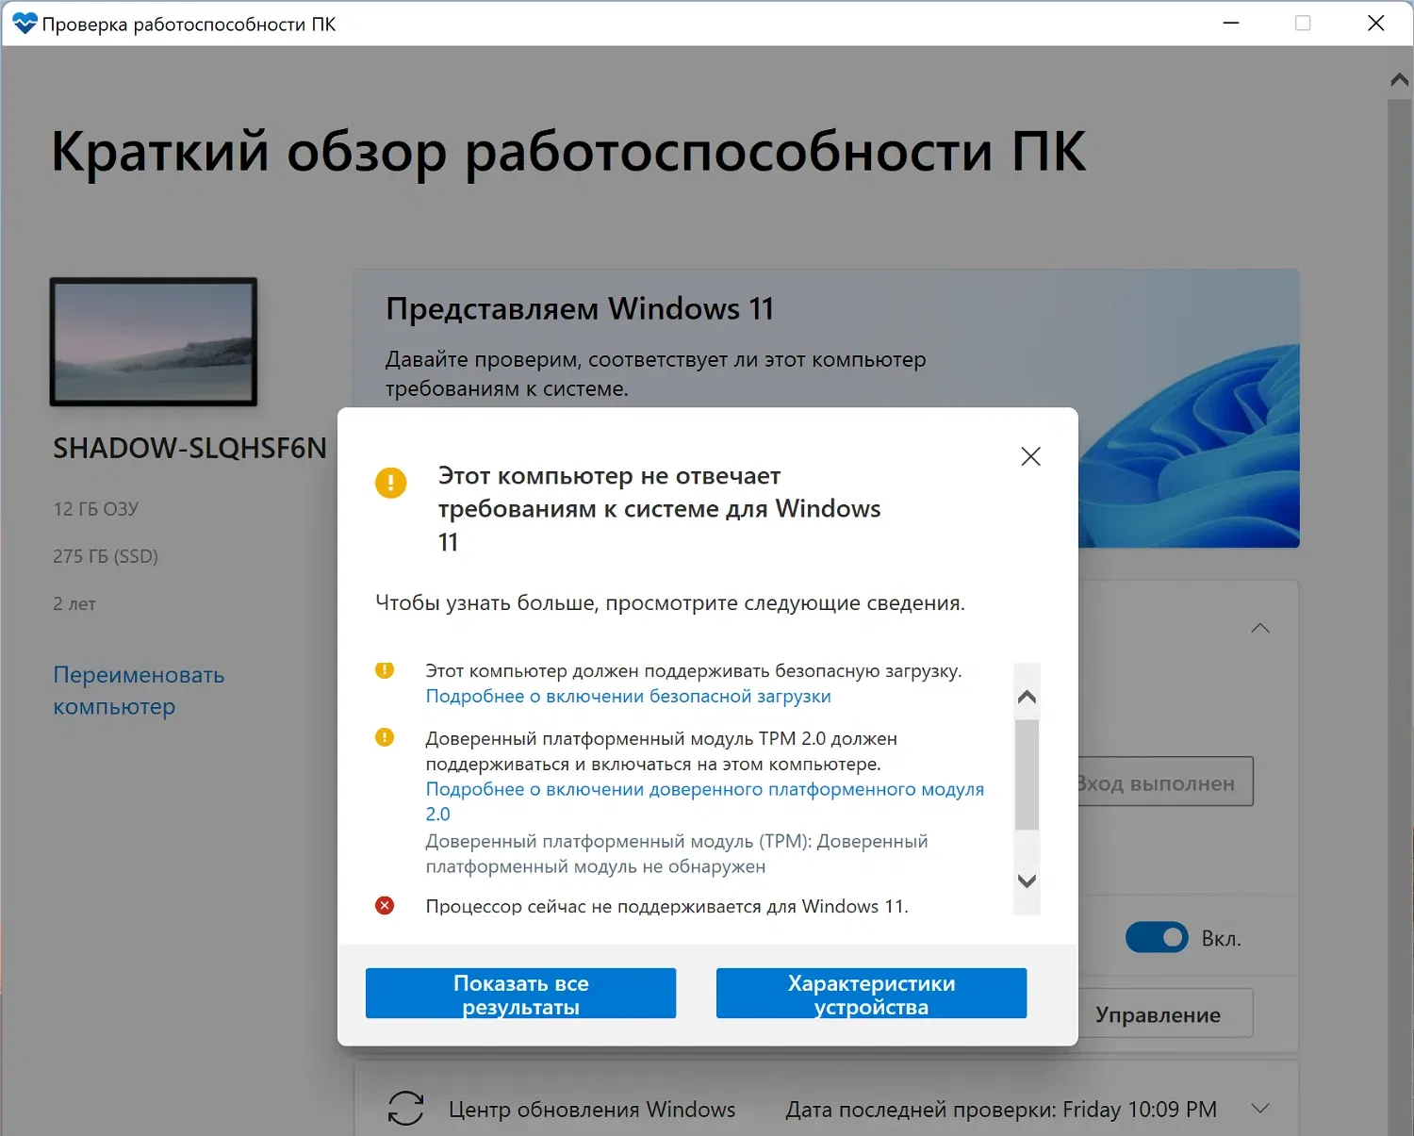1414x1136 pixels.
Task: Click the 2 лет age text
Action: (x=74, y=603)
